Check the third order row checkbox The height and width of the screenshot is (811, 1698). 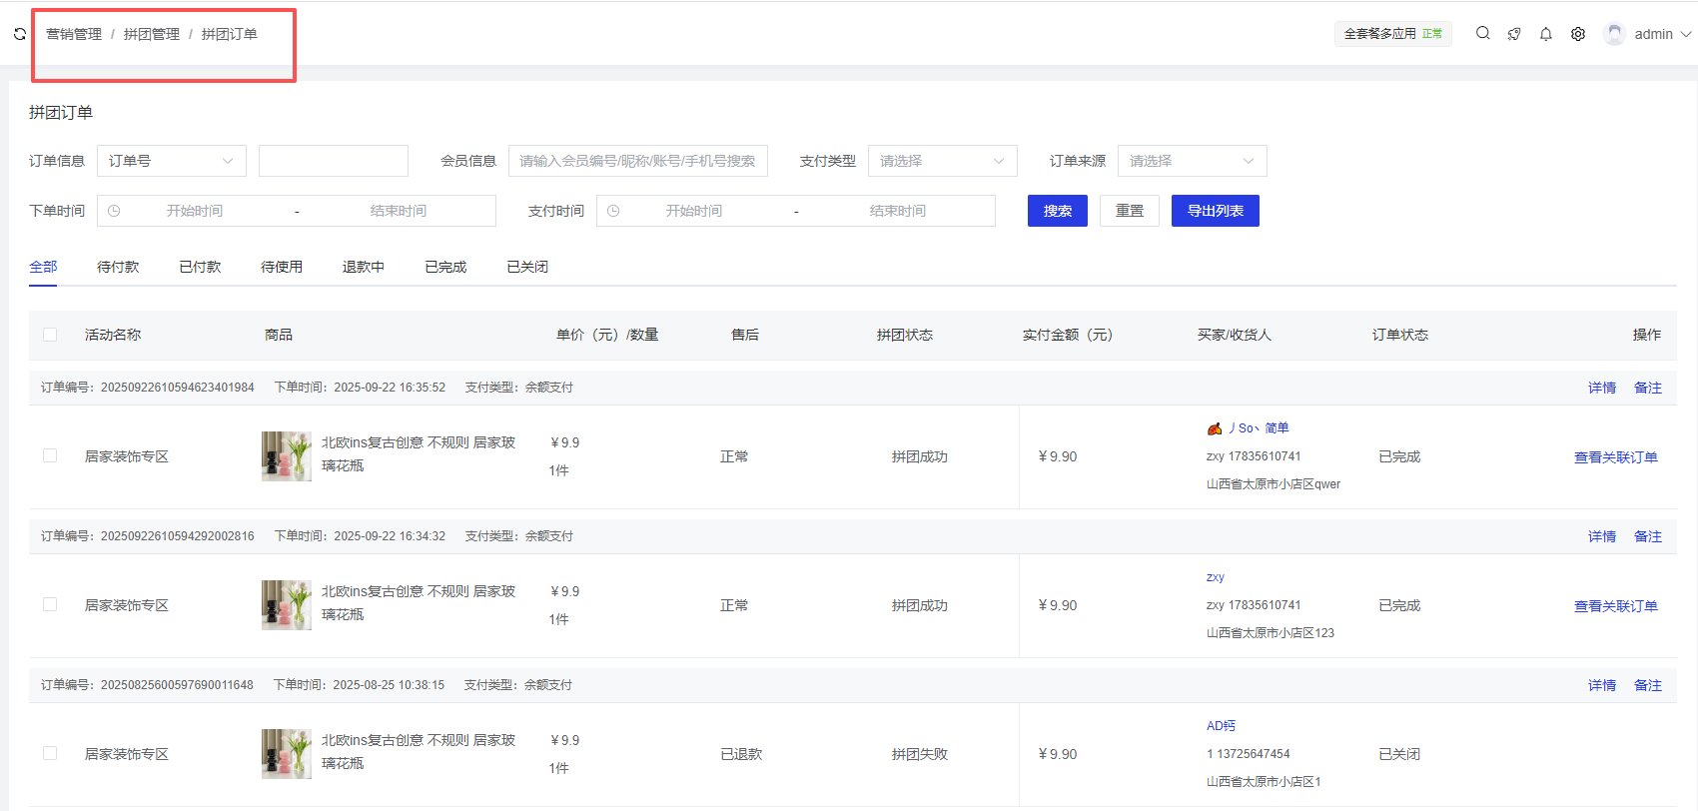coord(50,753)
